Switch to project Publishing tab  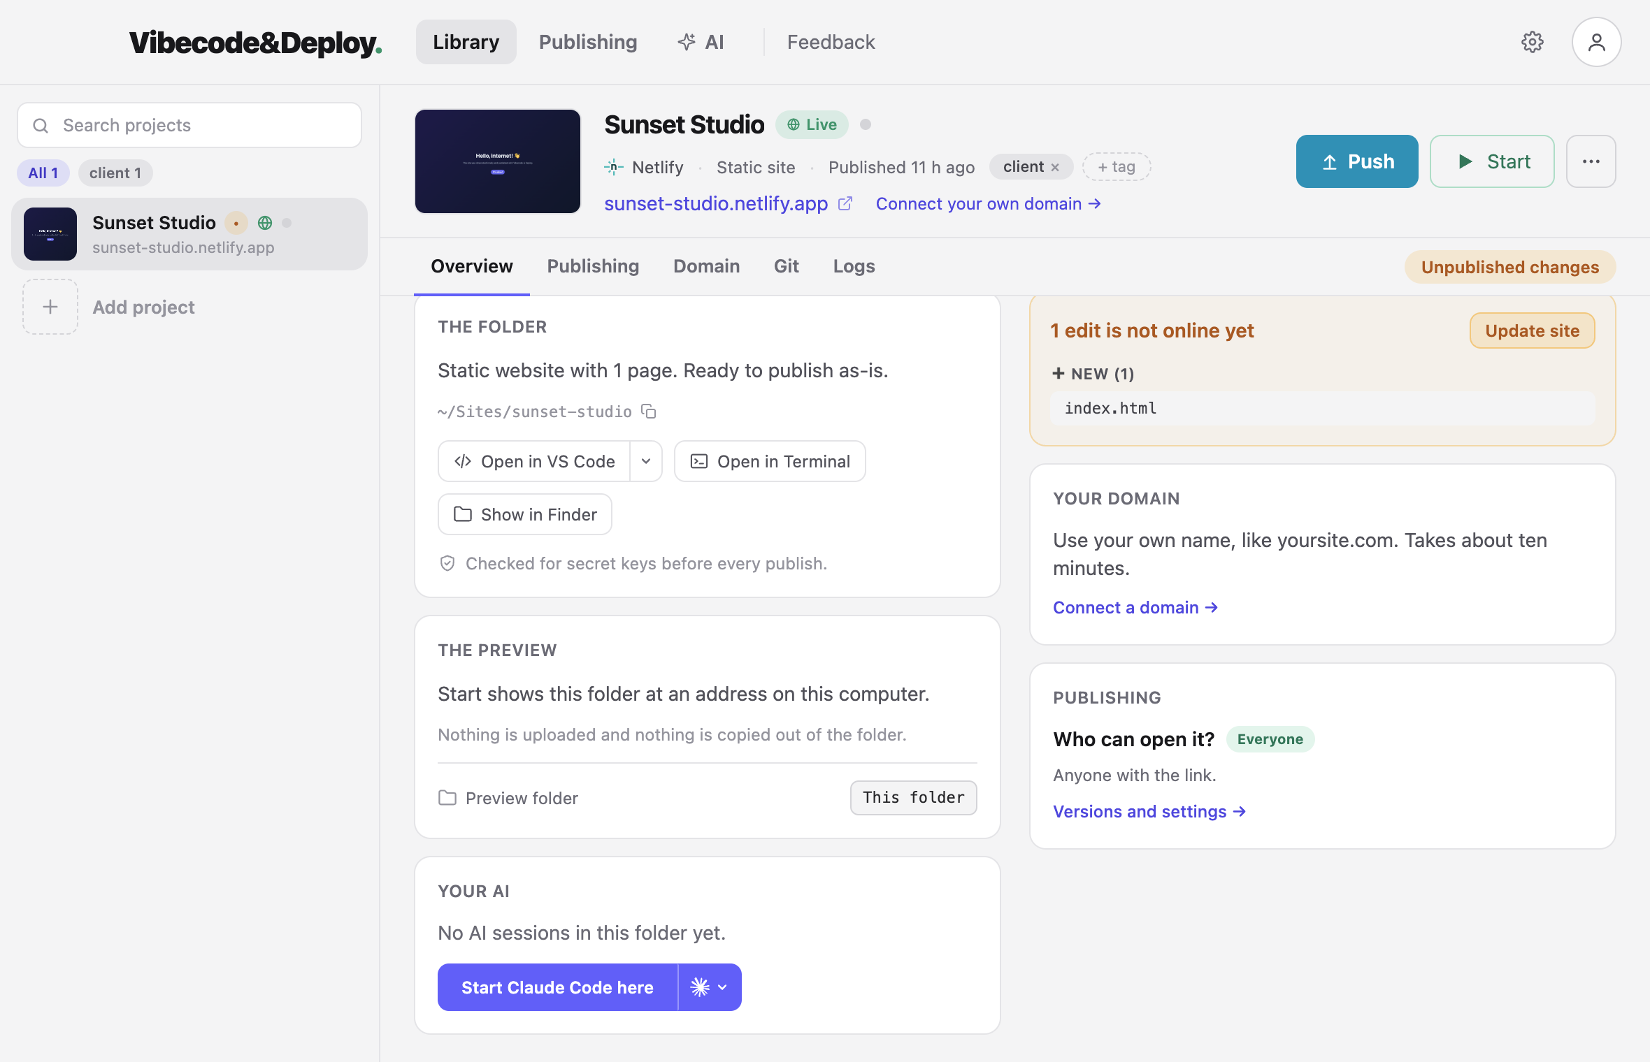pos(593,266)
